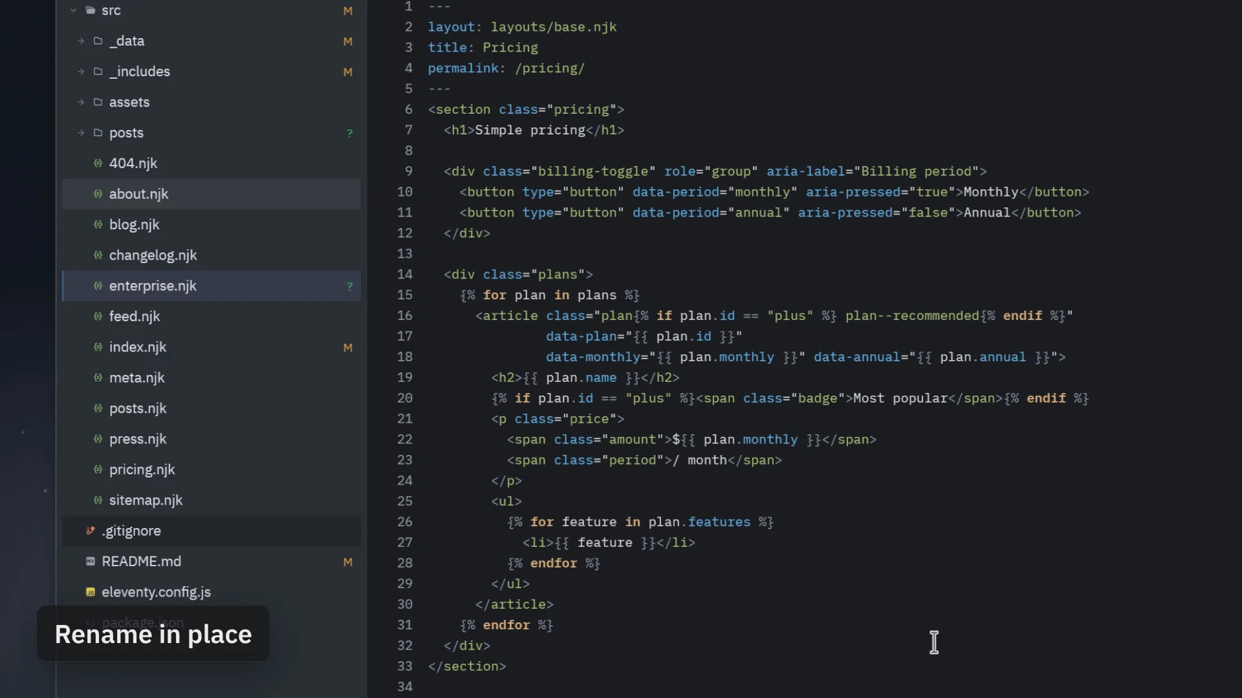The height and width of the screenshot is (698, 1242).
Task: Click line number 16 in the gutter
Action: pos(404,315)
